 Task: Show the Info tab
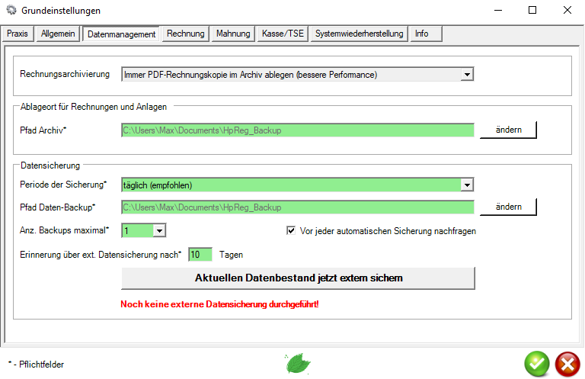(426, 34)
